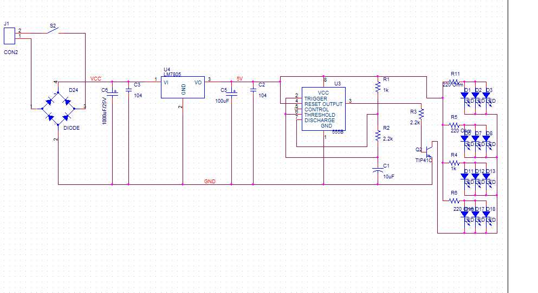Image resolution: width=538 pixels, height=293 pixels.
Task: Click the U3 reference designator
Action: [x=338, y=83]
